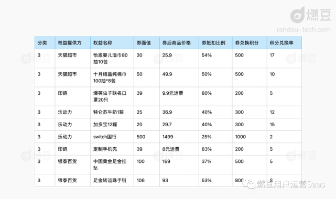Screen dimensions: 336x199
Task: Click 银泰百货 in the 中国黄金足金挂坠 row
Action: coord(67,161)
